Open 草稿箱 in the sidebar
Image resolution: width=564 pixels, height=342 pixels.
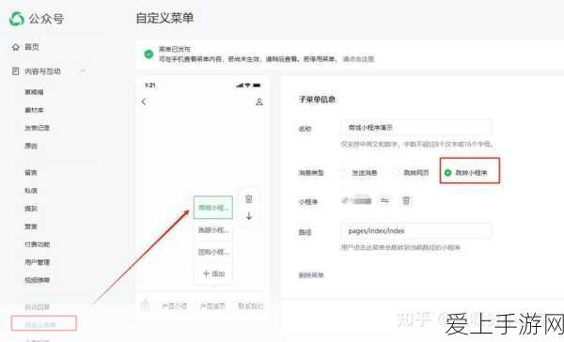click(34, 92)
